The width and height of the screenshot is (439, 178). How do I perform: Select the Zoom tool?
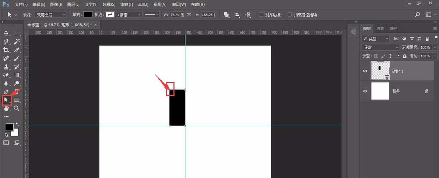[x=17, y=108]
